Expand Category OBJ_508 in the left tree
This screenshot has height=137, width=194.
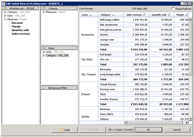(5, 12)
